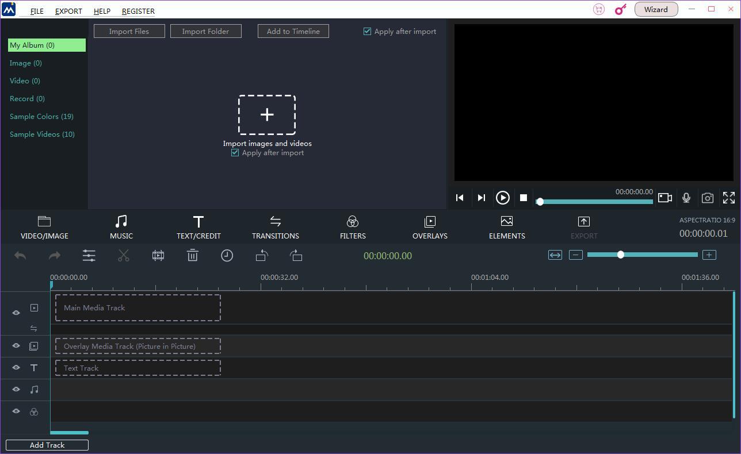Click the Add Track button

coord(47,445)
